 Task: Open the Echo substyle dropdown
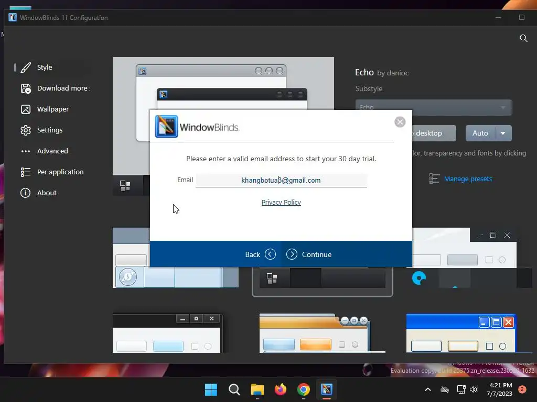[434, 107]
